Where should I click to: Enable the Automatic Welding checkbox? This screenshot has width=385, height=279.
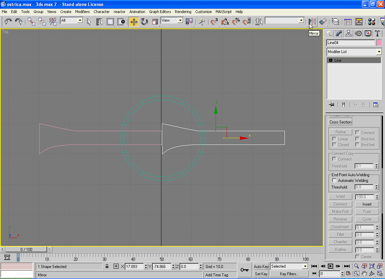click(x=334, y=181)
